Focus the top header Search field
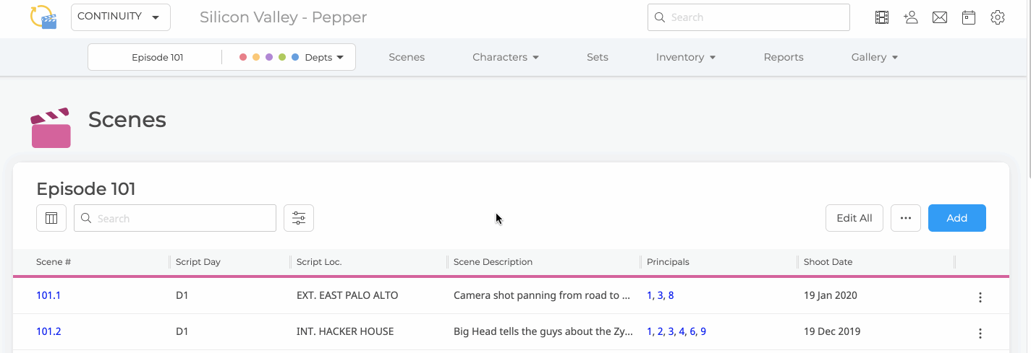This screenshot has height=353, width=1031. click(x=749, y=17)
